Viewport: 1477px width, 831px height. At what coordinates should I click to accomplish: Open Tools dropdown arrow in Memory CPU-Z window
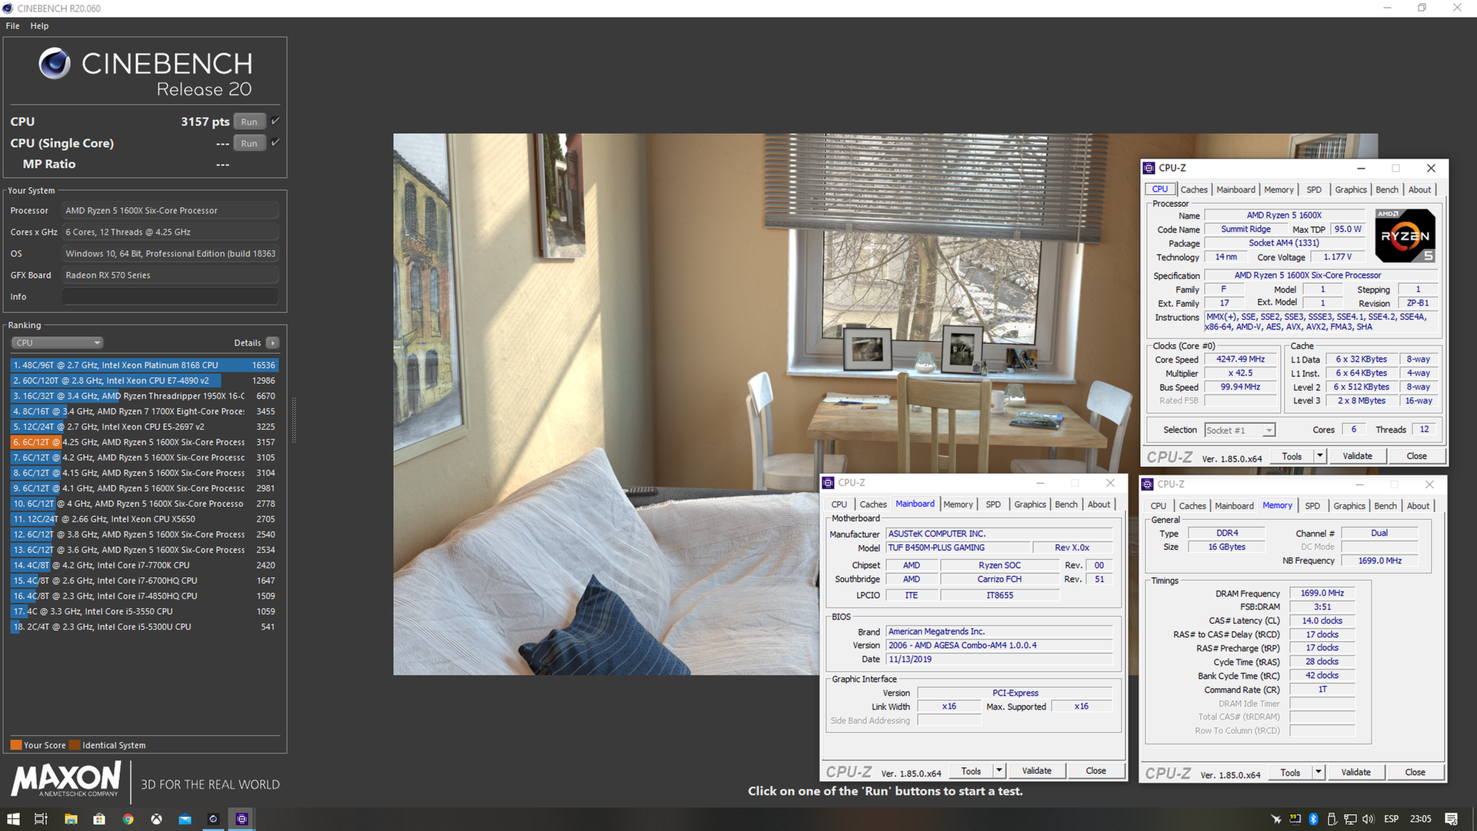click(x=1319, y=773)
